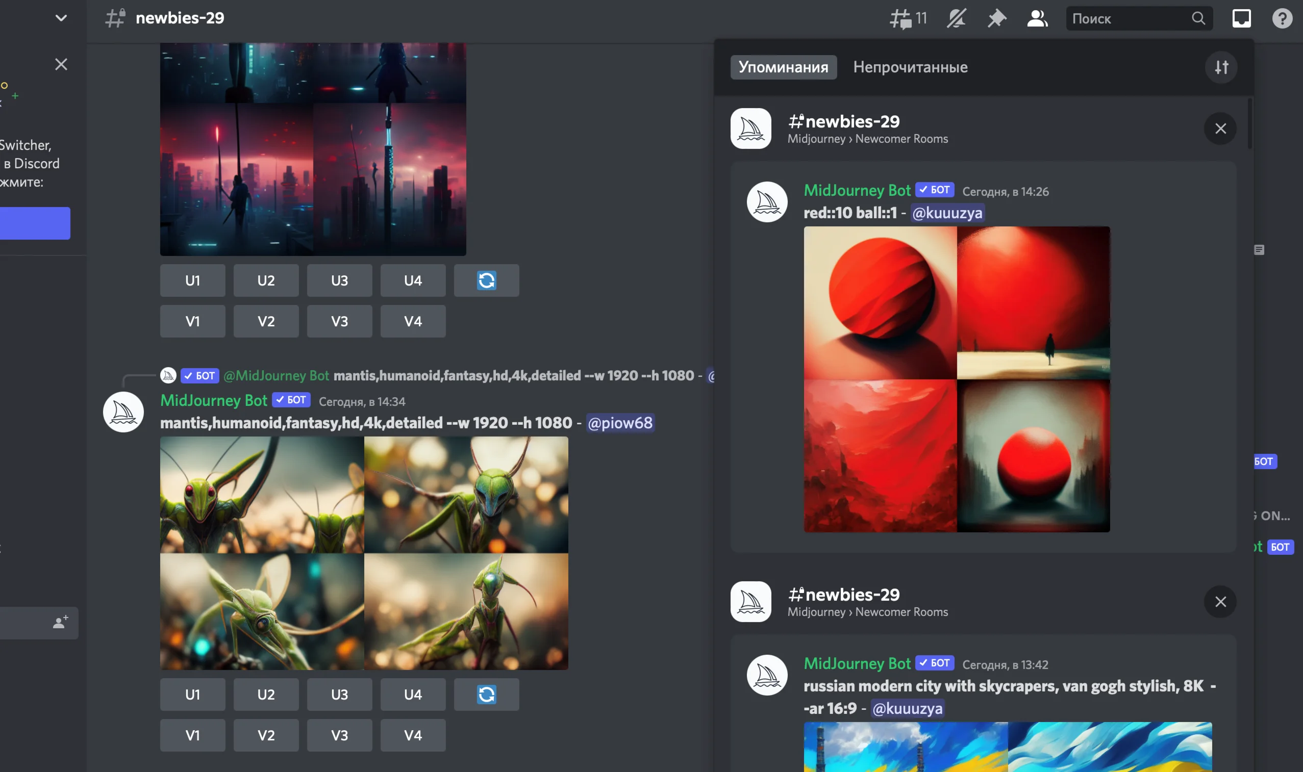
Task: Open the help question mark icon
Action: pyautogui.click(x=1282, y=19)
